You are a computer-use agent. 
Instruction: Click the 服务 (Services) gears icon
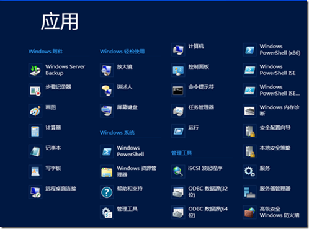tap(249, 171)
